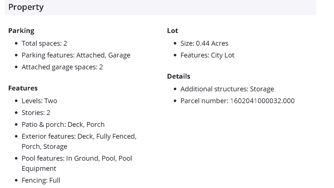Select the parcel number 1602041000032.000
This screenshot has width=334, height=188.
pyautogui.click(x=262, y=101)
